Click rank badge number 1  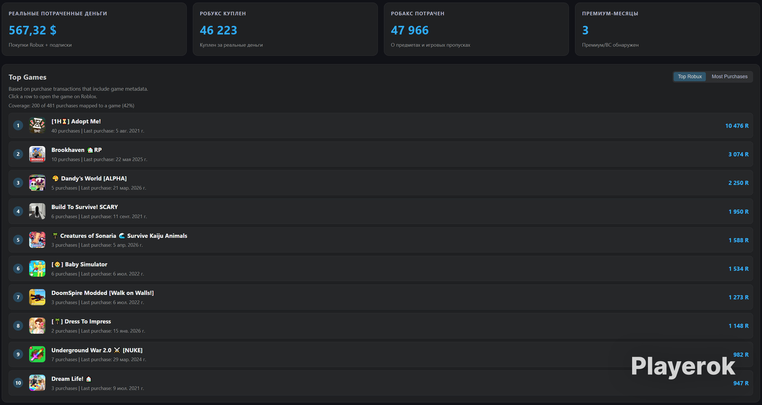(18, 126)
